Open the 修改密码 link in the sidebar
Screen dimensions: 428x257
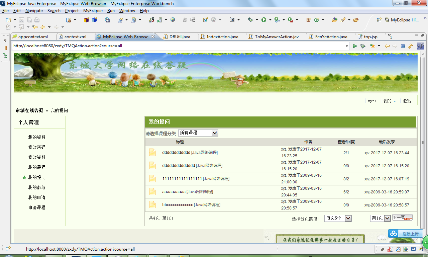pyautogui.click(x=37, y=147)
